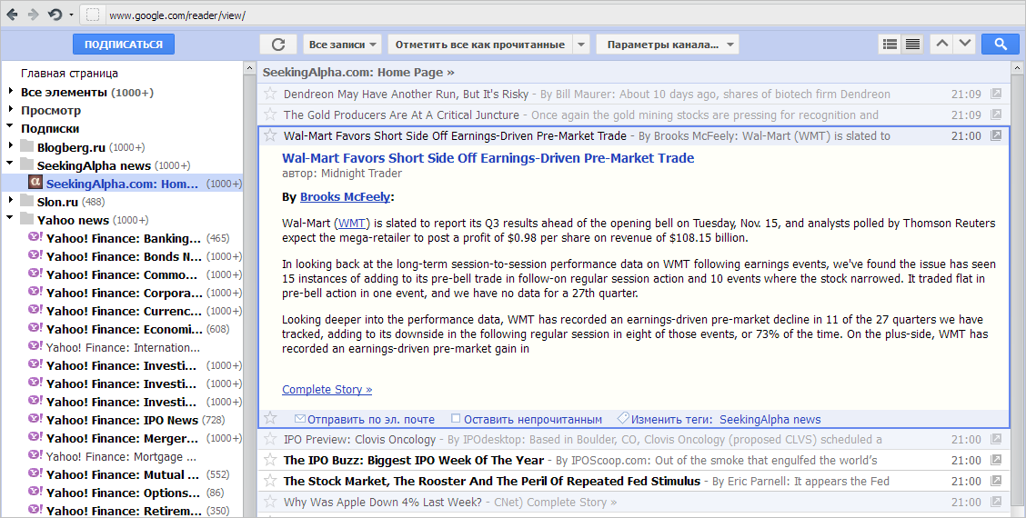This screenshot has width=1026, height=518.
Task: Select Yahoo! Finance: International feed
Action: click(123, 347)
